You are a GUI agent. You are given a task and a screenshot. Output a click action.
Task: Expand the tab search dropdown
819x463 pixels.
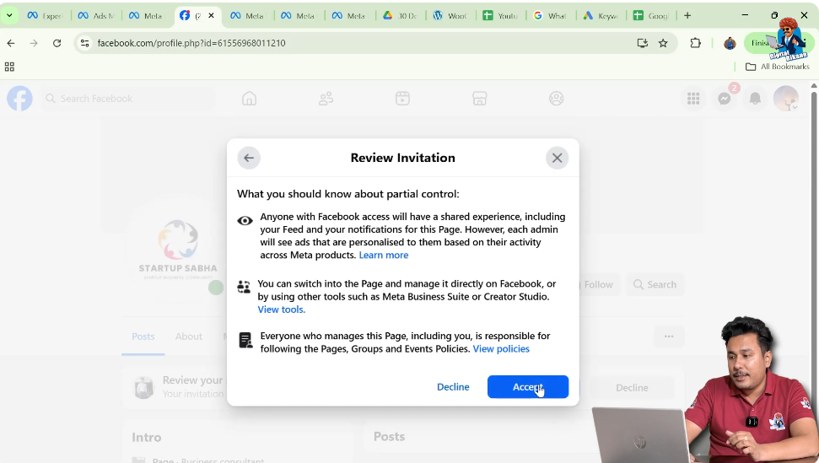coord(9,16)
